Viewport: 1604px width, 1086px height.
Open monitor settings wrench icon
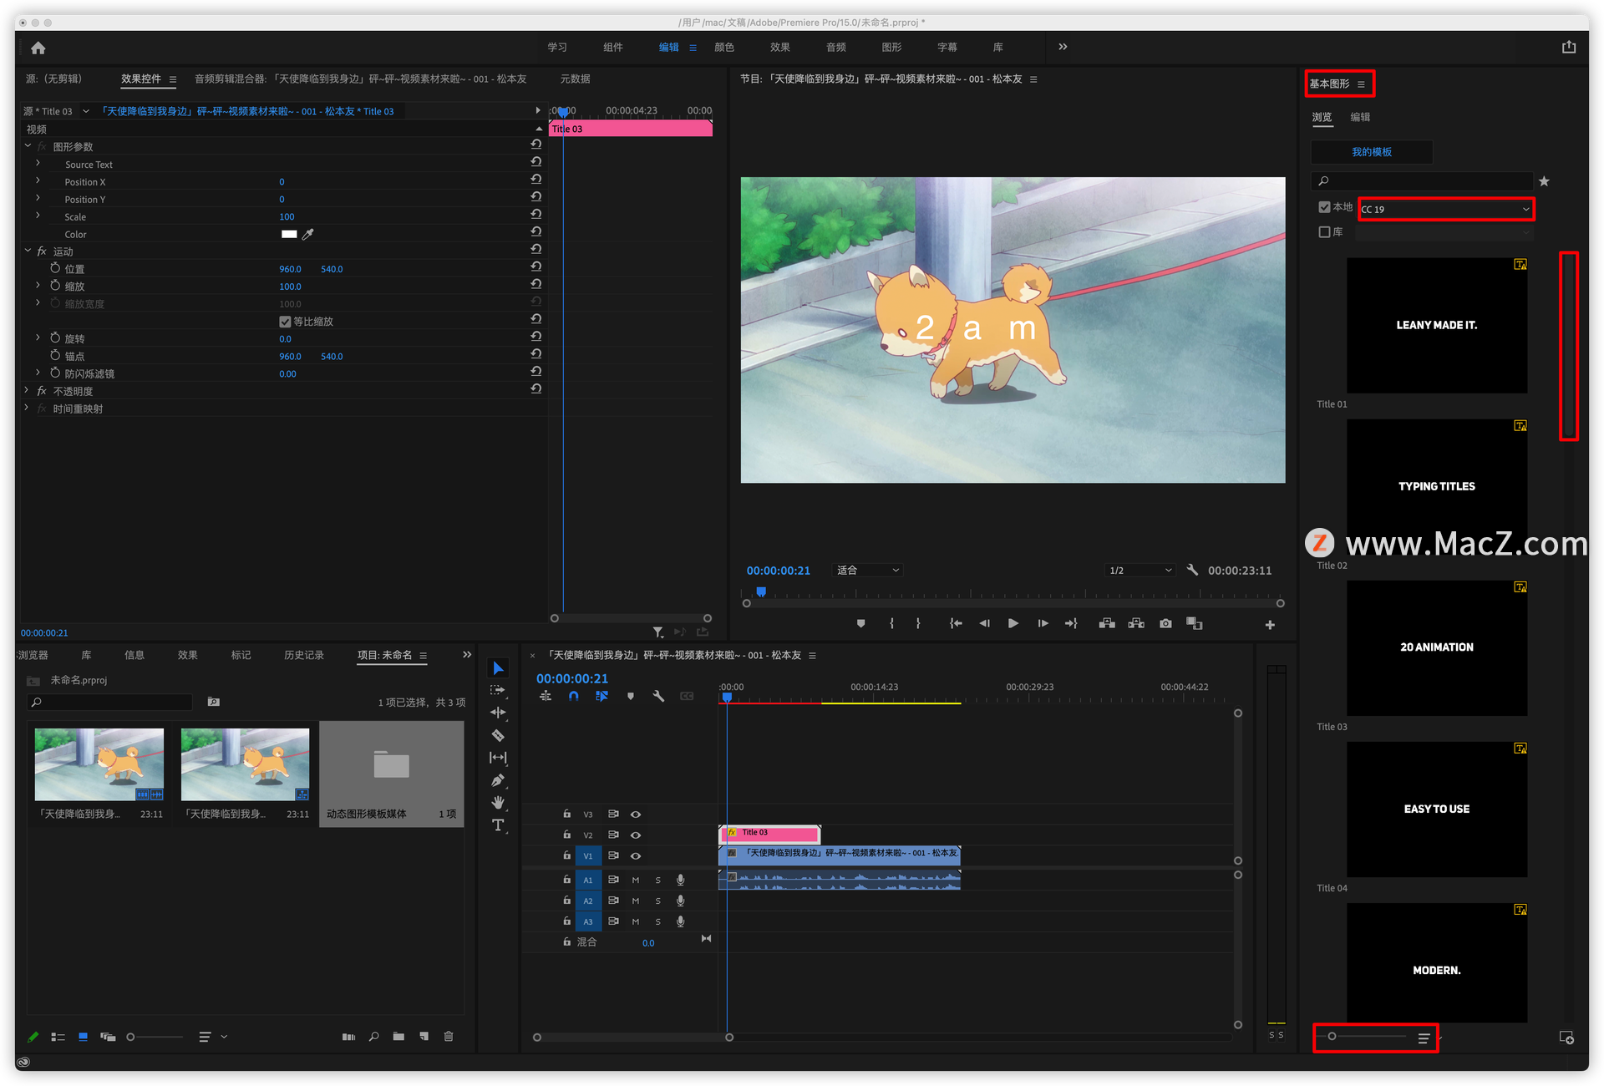click(1192, 570)
